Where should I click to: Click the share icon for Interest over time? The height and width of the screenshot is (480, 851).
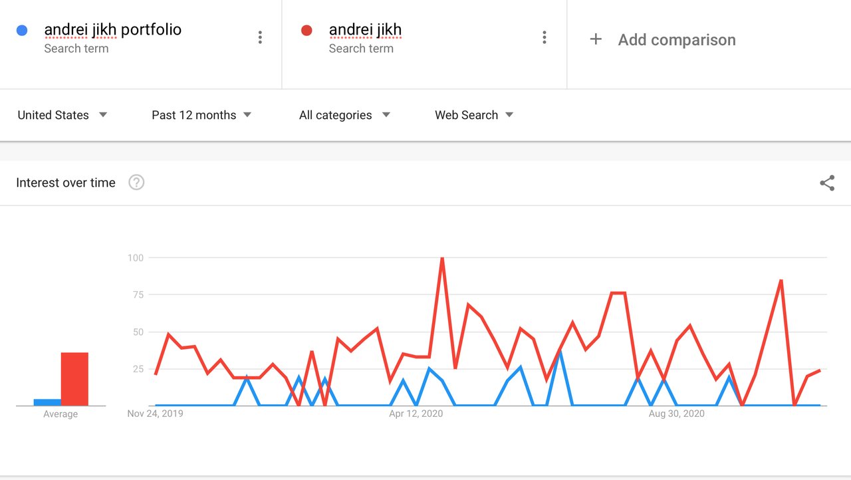point(827,183)
